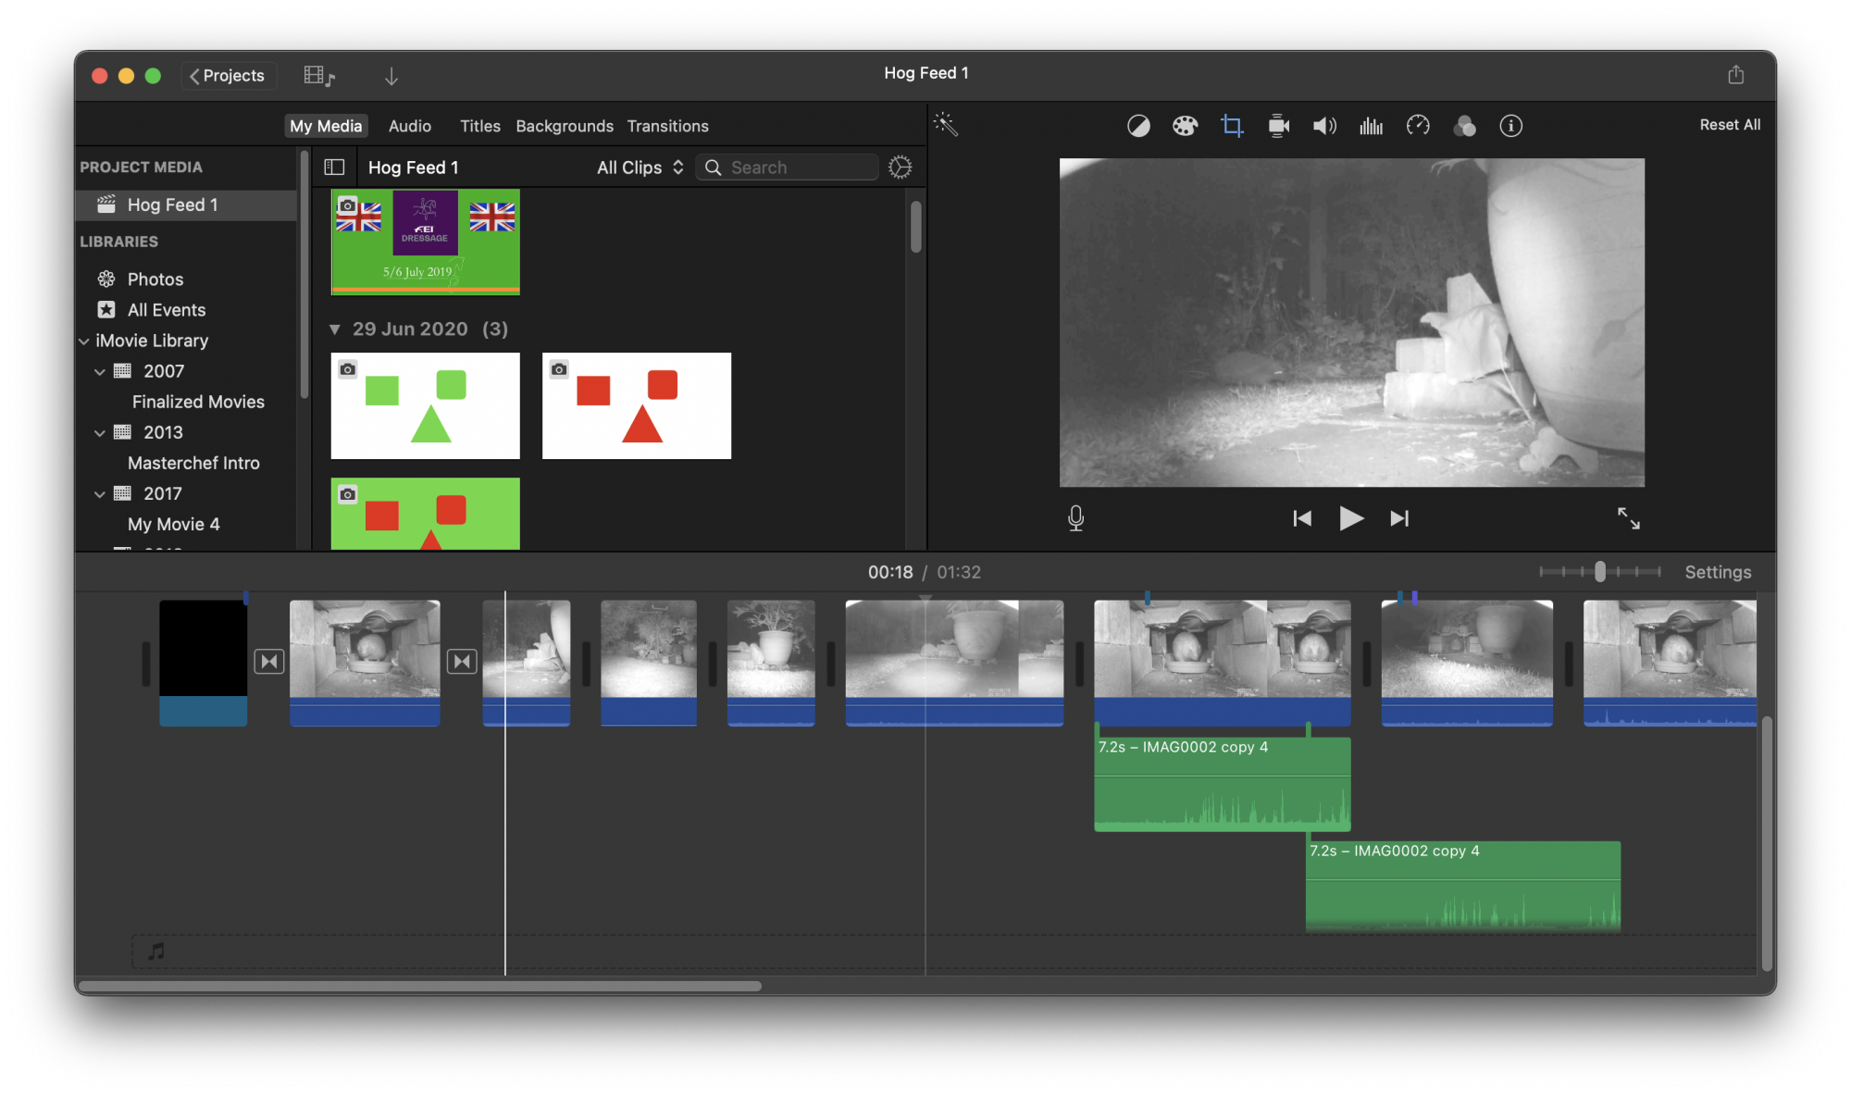The height and width of the screenshot is (1094, 1851).
Task: Select upper 7.2s IMAG0002 copy 4 audio clip
Action: click(1222, 784)
